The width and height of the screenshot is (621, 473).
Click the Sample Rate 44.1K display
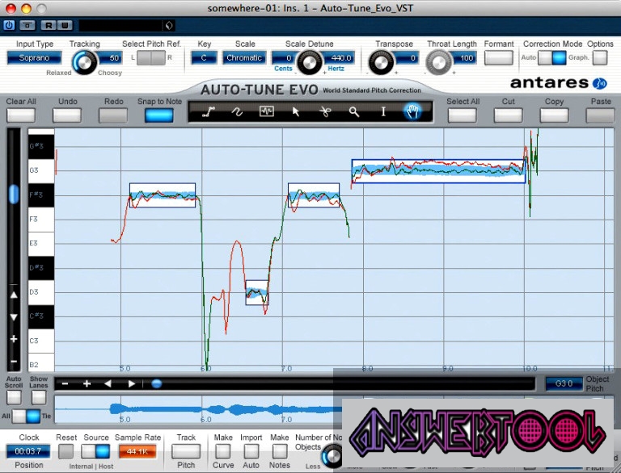137,451
